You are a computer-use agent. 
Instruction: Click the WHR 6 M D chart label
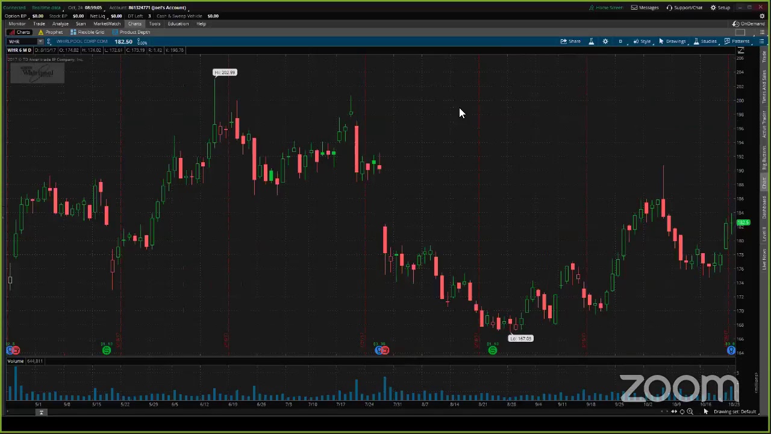pyautogui.click(x=19, y=50)
